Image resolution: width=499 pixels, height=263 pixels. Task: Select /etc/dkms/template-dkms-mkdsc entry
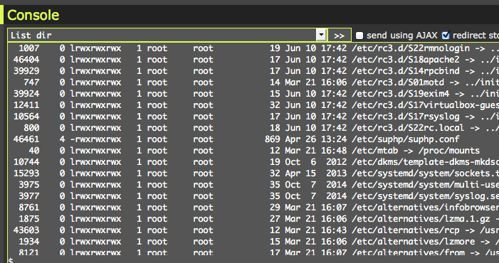[x=425, y=162]
